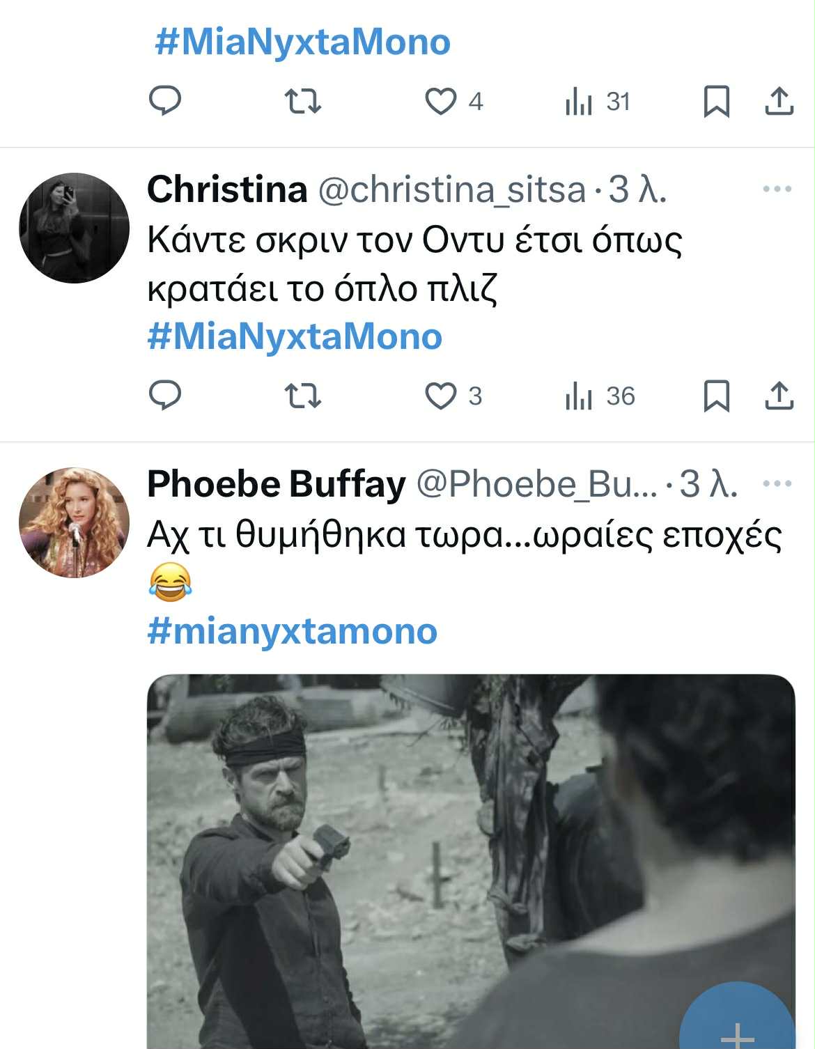Reply to the top tweet

[165, 101]
